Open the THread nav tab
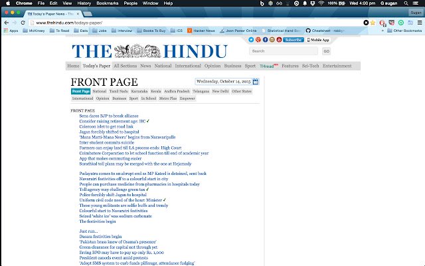 [269, 66]
